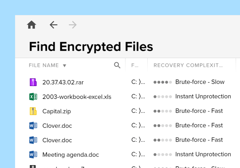Open file name search magnifier
Screen dimensions: 240x168
[117, 65]
